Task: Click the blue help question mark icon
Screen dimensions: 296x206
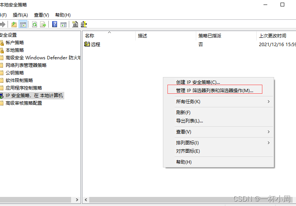Action: point(54,24)
